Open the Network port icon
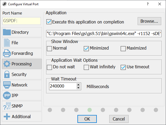The width and height of the screenshot is (166, 125). pyautogui.click(x=7, y=85)
